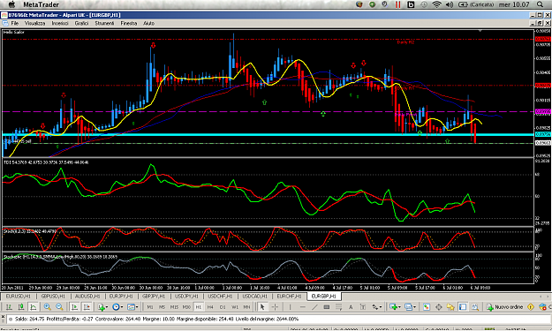Select the Fibonacci retracement tool

(x=338, y=307)
